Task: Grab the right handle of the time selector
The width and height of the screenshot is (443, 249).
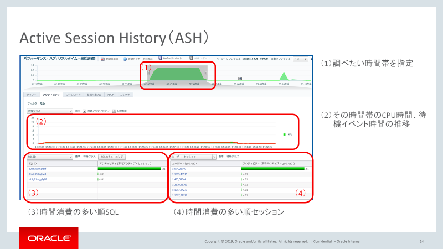Action: (x=206, y=73)
